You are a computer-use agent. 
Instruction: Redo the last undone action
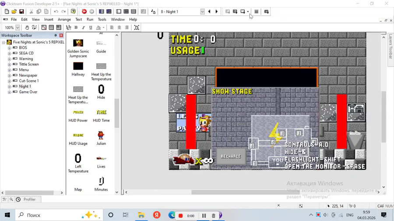pos(63,11)
